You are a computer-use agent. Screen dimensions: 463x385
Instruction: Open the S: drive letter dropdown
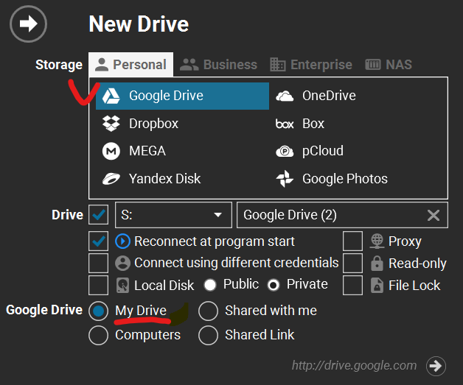pyautogui.click(x=173, y=215)
